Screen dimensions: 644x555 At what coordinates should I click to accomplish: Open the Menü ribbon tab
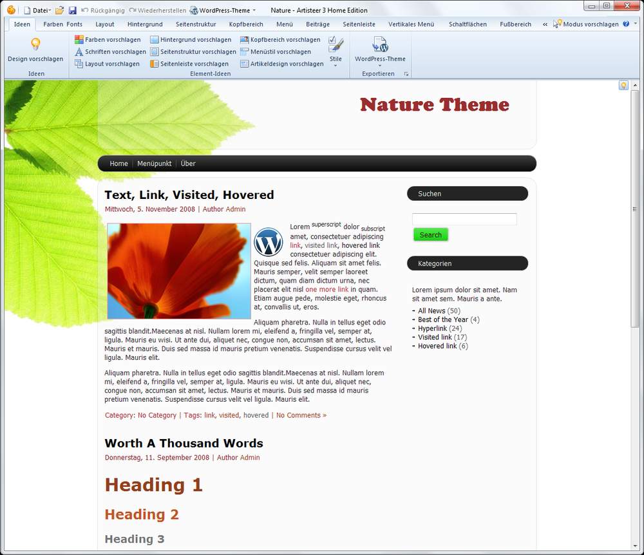pos(285,24)
